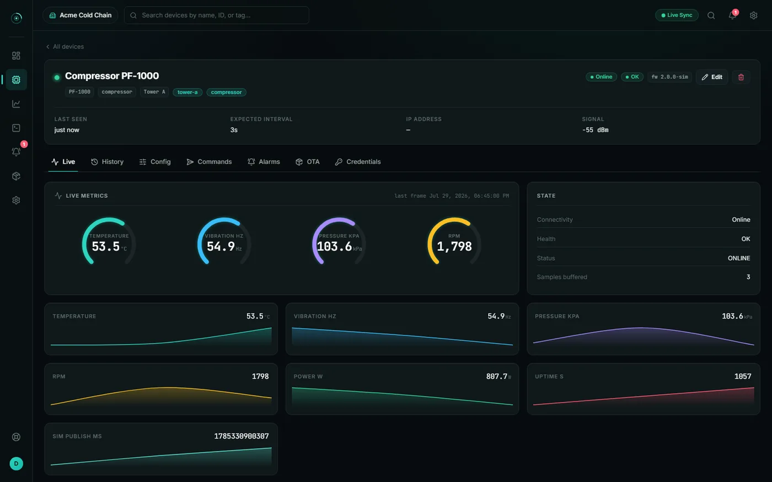Image resolution: width=772 pixels, height=482 pixels.
Task: Click the signal value -55 dBm
Action: click(596, 130)
